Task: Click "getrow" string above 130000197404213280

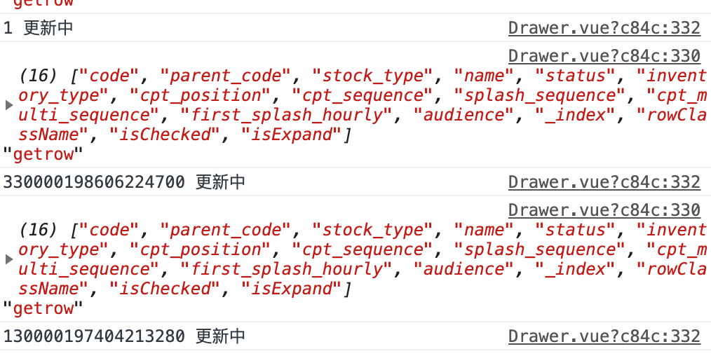Action: point(43,308)
